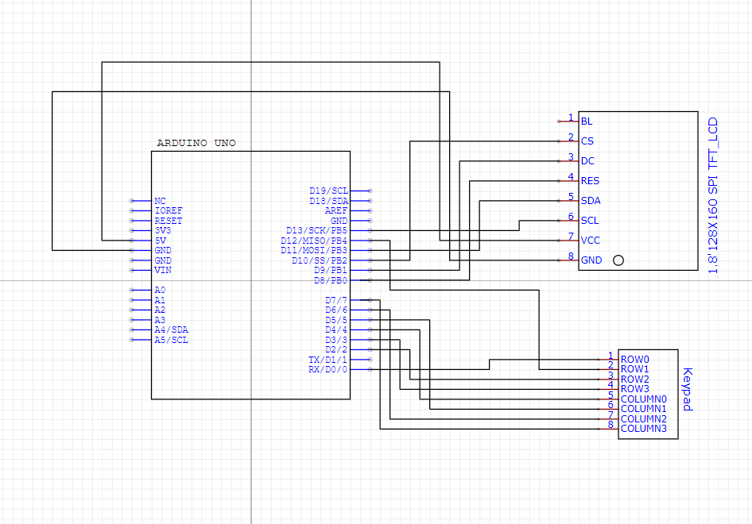Click the ROW0 pin label on Keypad
The image size is (752, 524).
point(634,360)
